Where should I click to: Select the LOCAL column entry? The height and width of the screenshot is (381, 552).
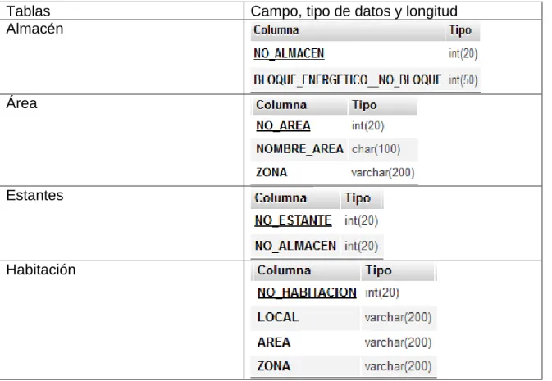click(277, 317)
